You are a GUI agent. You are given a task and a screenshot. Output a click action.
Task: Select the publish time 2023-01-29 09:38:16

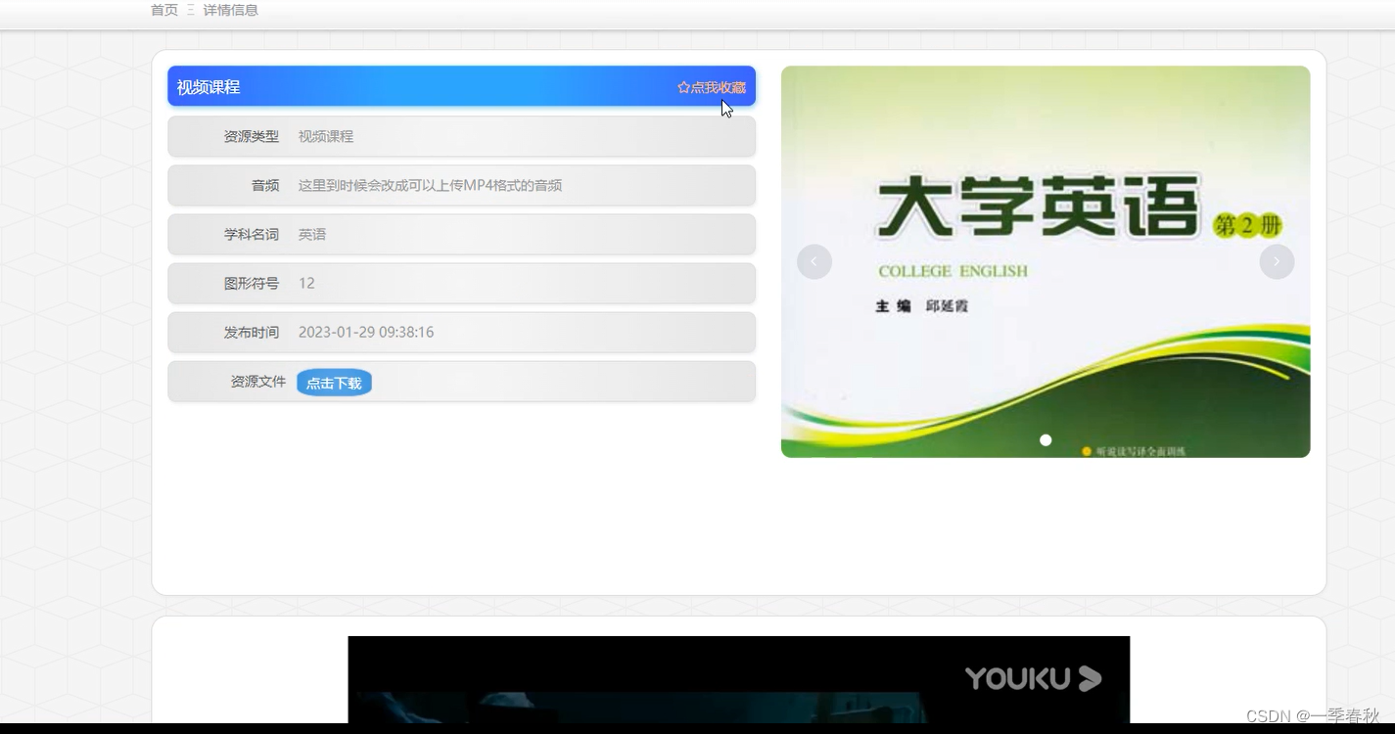click(366, 332)
